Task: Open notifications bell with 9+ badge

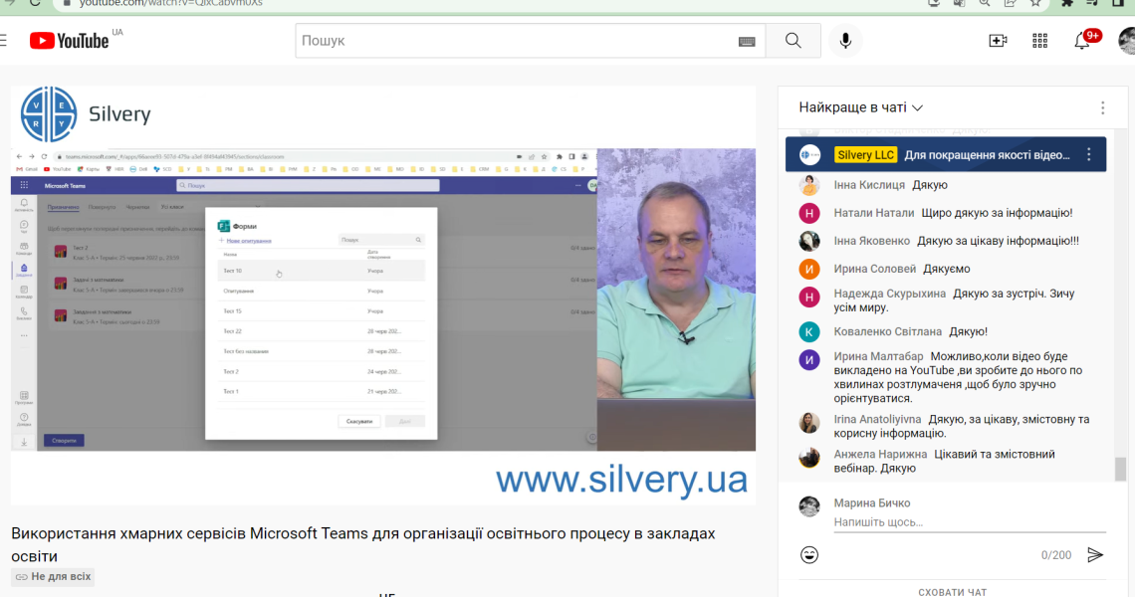Action: (x=1082, y=41)
